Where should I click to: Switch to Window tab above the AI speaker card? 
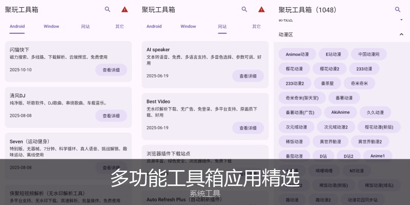click(x=188, y=27)
